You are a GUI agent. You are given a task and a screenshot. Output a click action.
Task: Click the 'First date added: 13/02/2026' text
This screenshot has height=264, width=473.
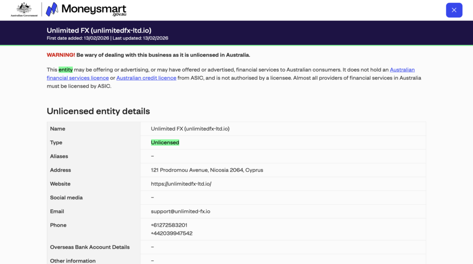78,38
